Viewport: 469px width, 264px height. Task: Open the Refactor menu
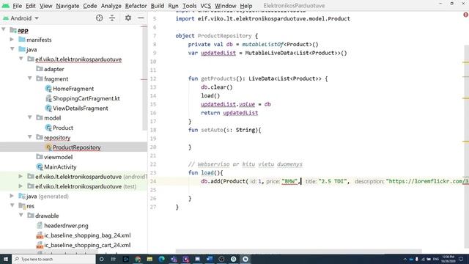[136, 6]
